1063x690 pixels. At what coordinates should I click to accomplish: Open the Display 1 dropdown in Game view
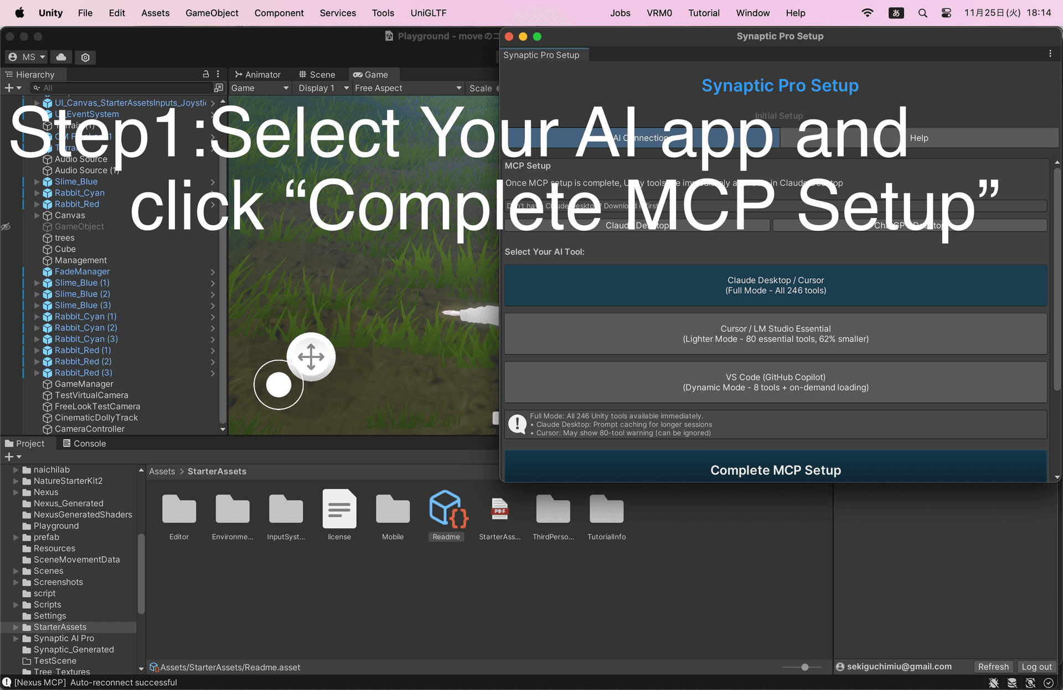[322, 87]
